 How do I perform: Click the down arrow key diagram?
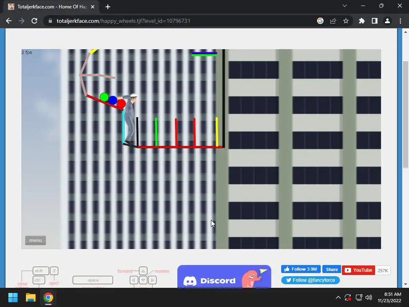pos(143,280)
